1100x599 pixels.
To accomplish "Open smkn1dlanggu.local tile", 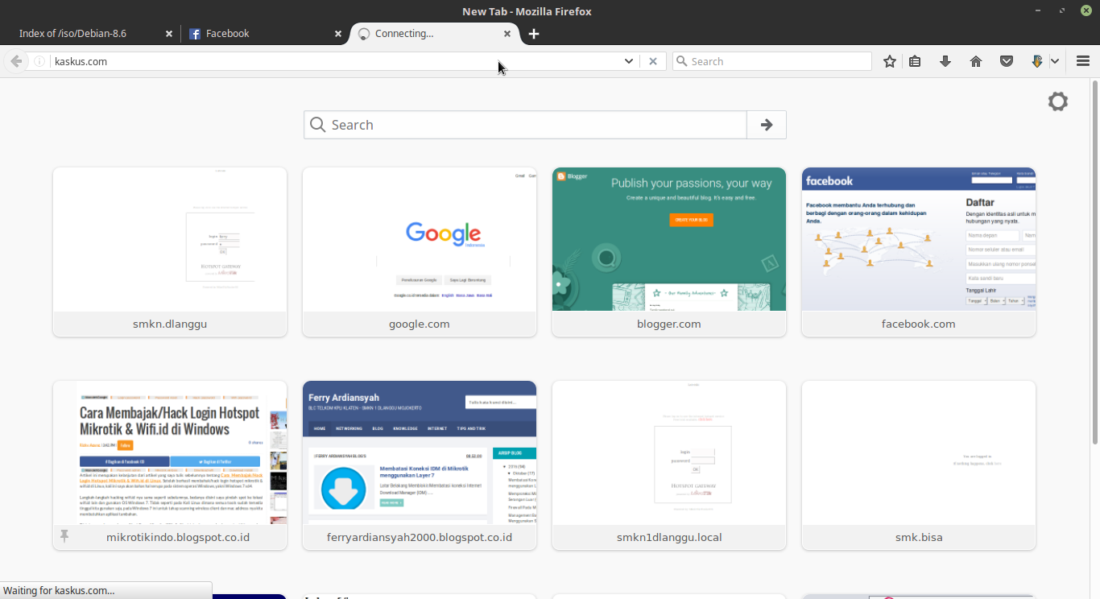I will [x=669, y=465].
